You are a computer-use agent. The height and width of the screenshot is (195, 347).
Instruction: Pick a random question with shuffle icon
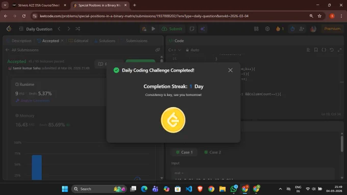(78, 29)
